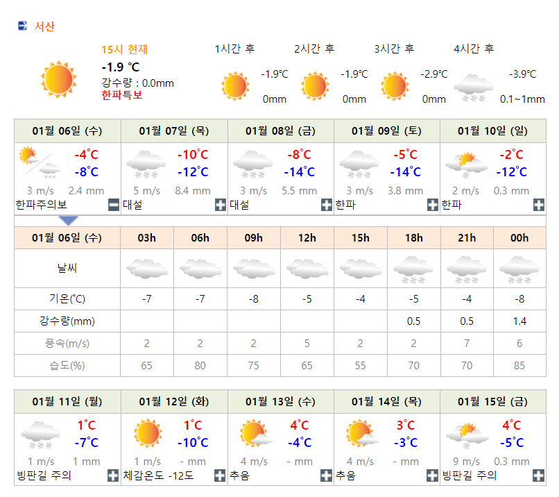Click the 9 m/s wind value on 01월 15일
The image size is (559, 497).
tap(467, 462)
